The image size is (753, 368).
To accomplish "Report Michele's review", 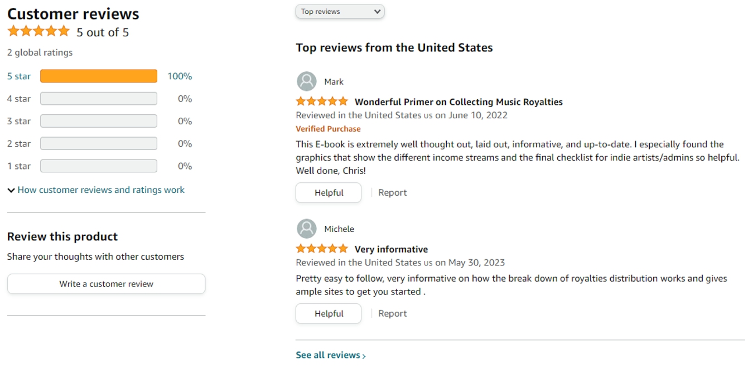I will coord(392,313).
